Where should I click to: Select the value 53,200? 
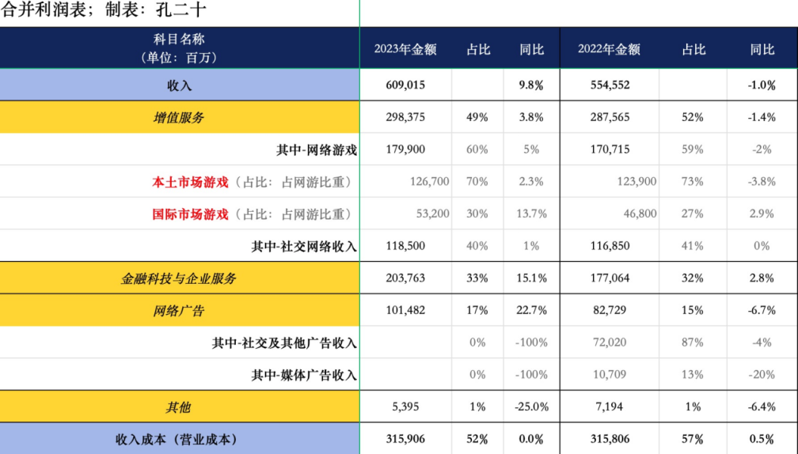click(x=432, y=214)
